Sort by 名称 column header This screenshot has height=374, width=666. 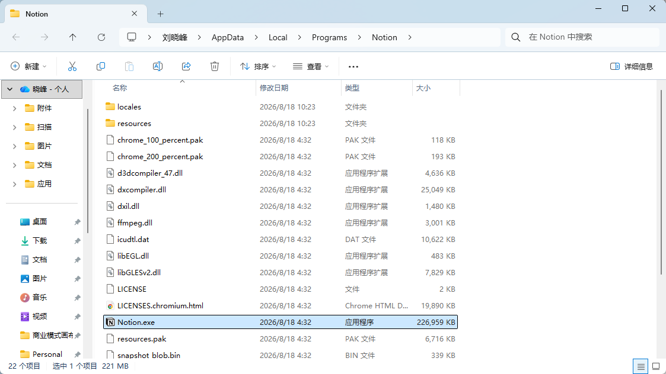[120, 88]
